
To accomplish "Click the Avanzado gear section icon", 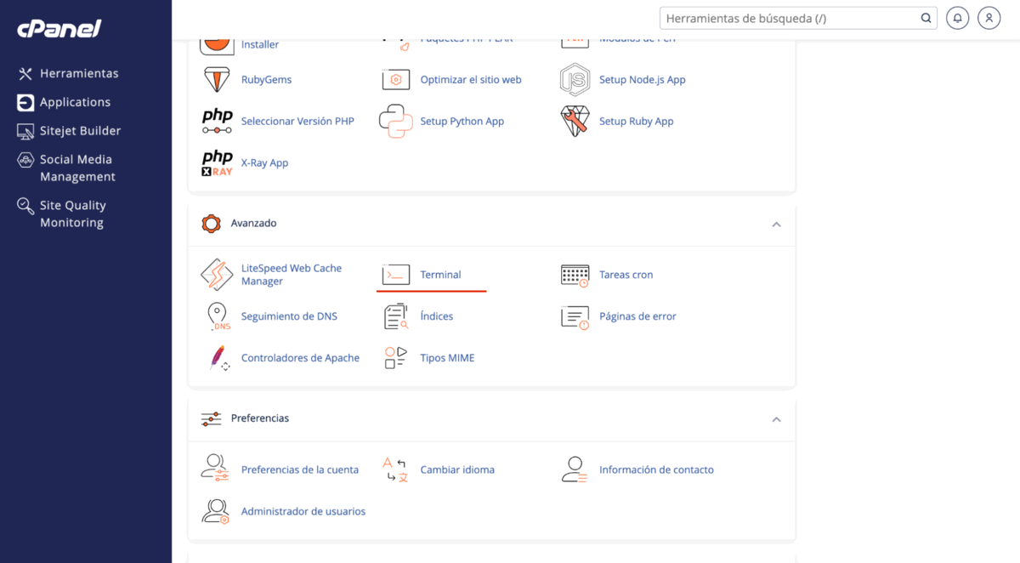I will pyautogui.click(x=211, y=224).
